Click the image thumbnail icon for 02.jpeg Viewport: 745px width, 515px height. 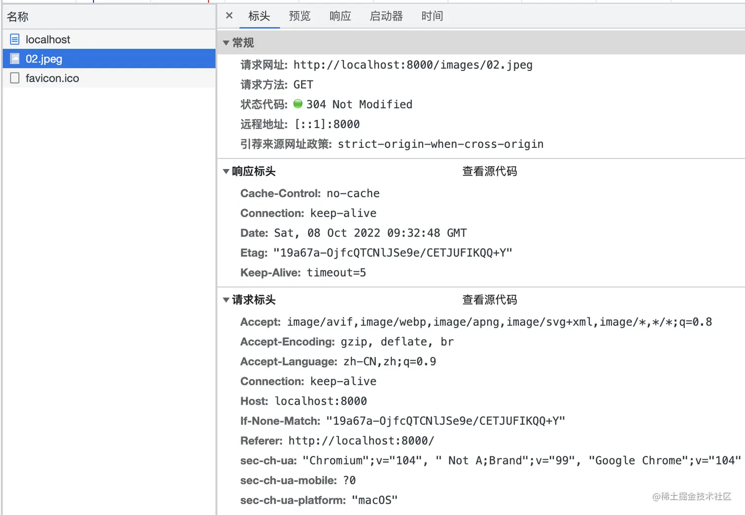coord(14,59)
